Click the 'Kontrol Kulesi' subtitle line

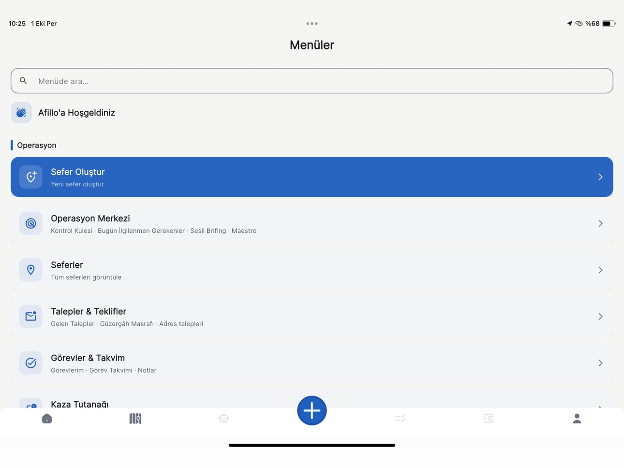tap(154, 231)
